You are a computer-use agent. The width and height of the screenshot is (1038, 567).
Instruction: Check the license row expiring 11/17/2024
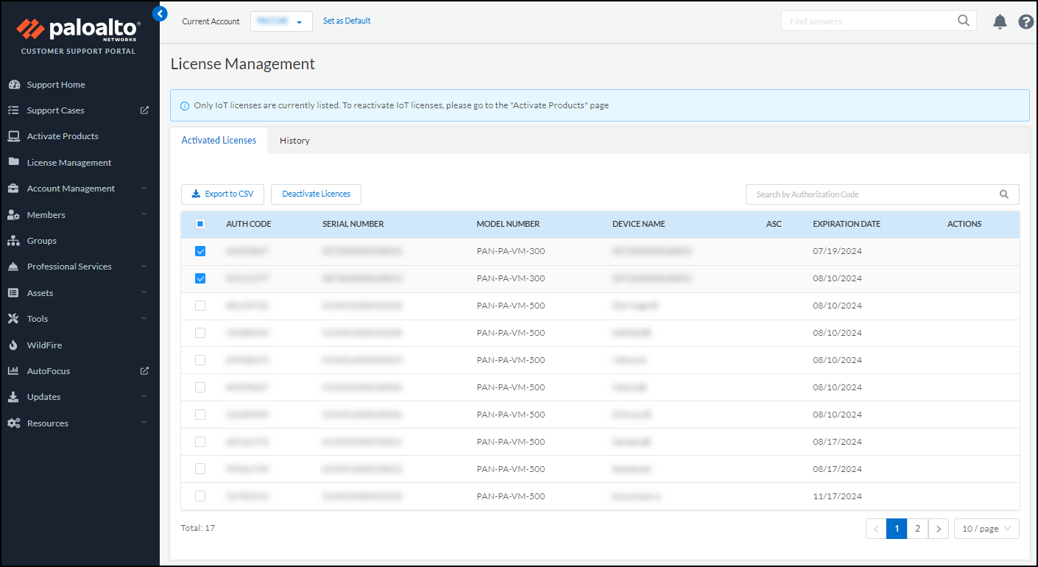[200, 496]
